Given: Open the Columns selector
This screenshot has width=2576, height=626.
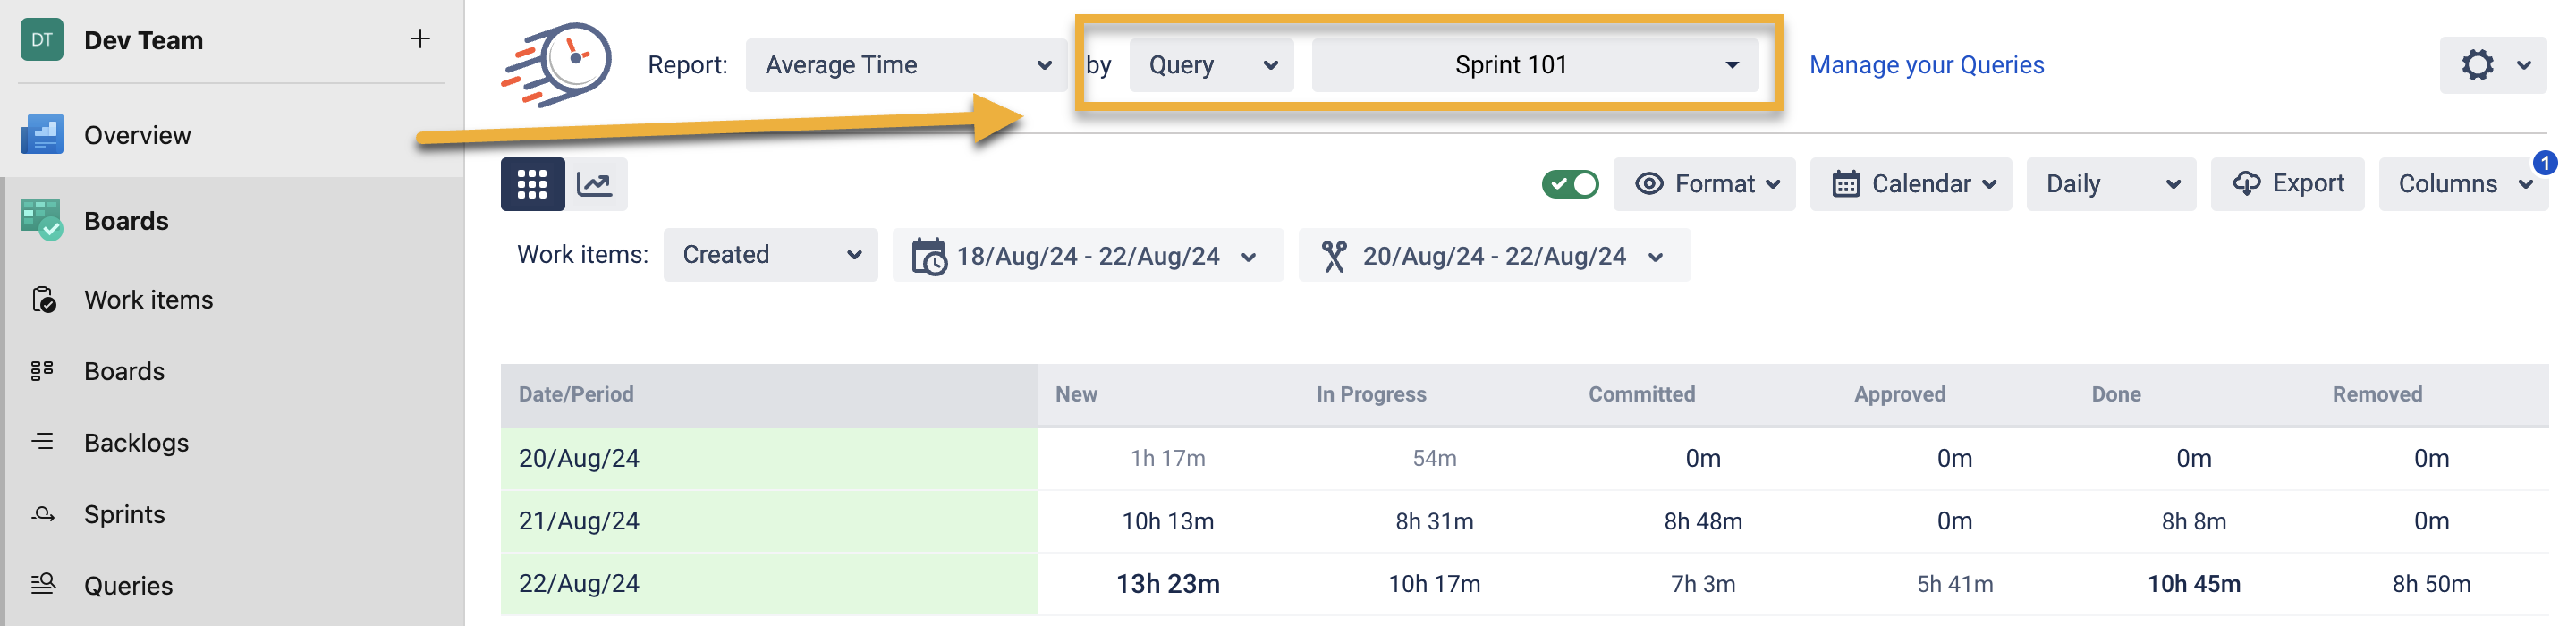Looking at the screenshot, I should [2462, 184].
